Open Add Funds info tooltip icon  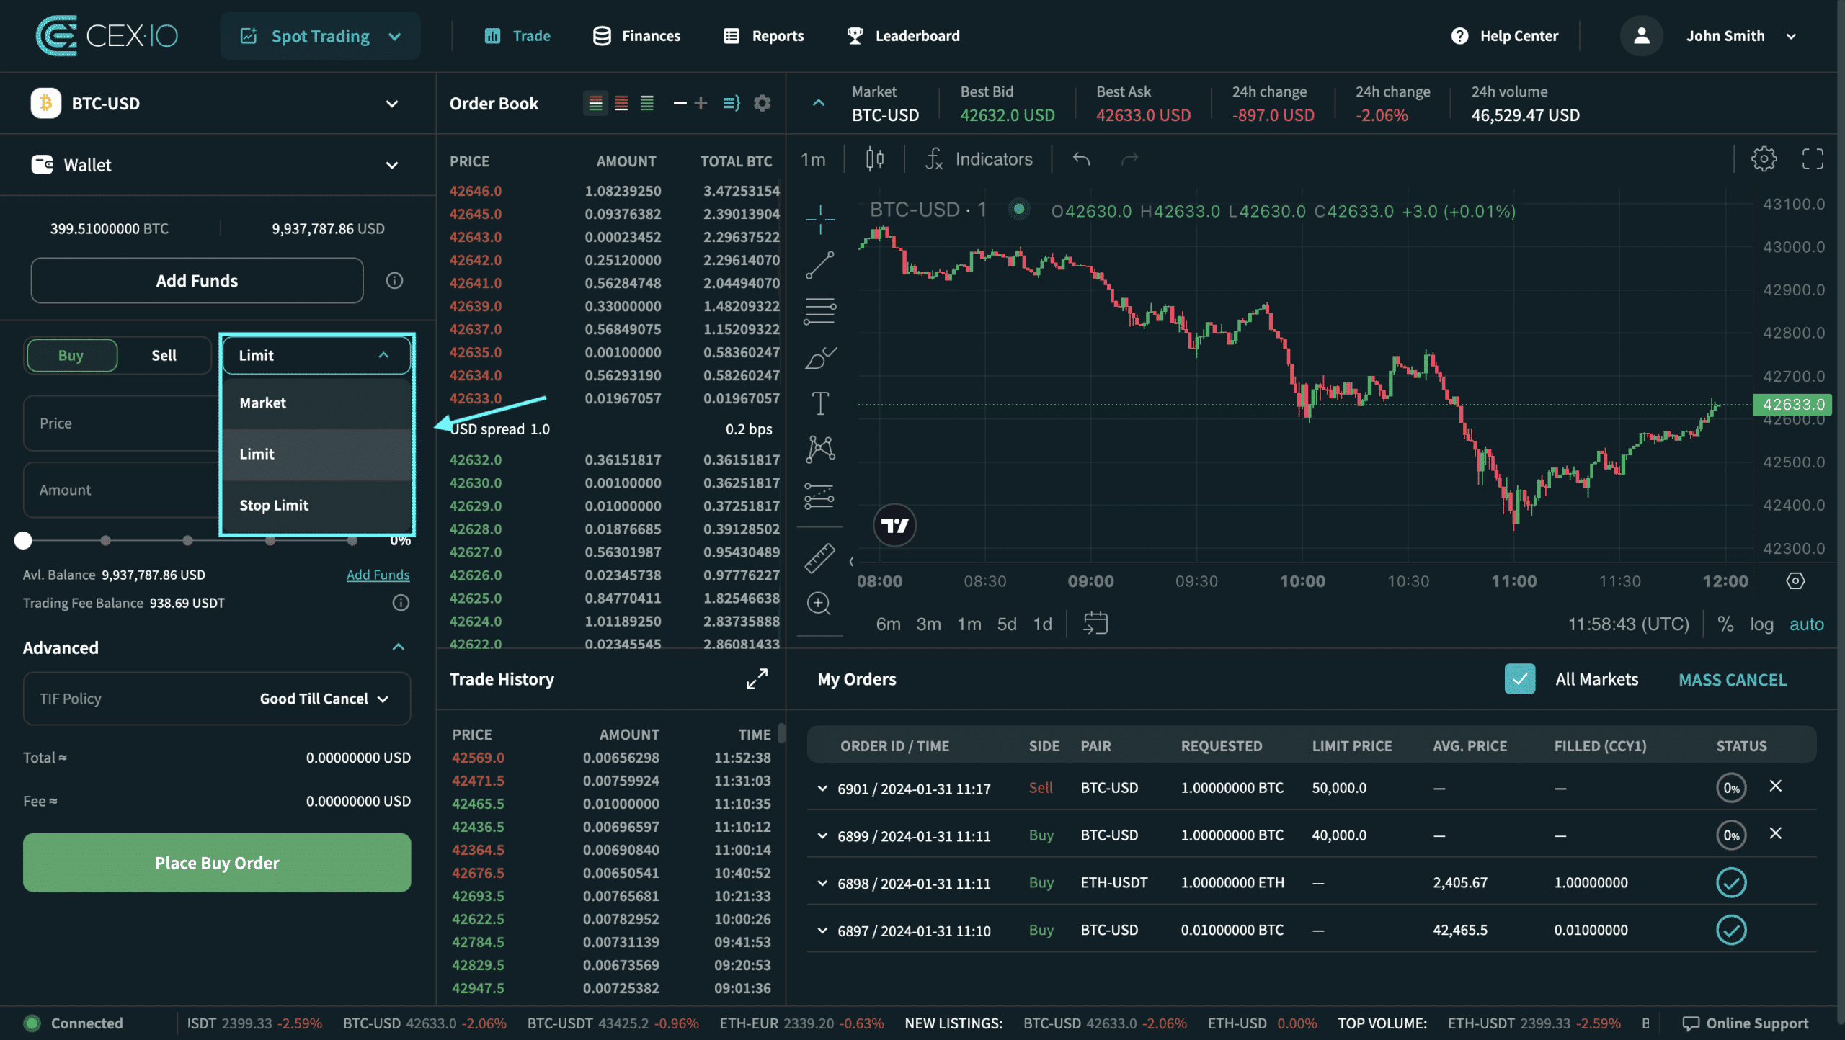coord(394,280)
